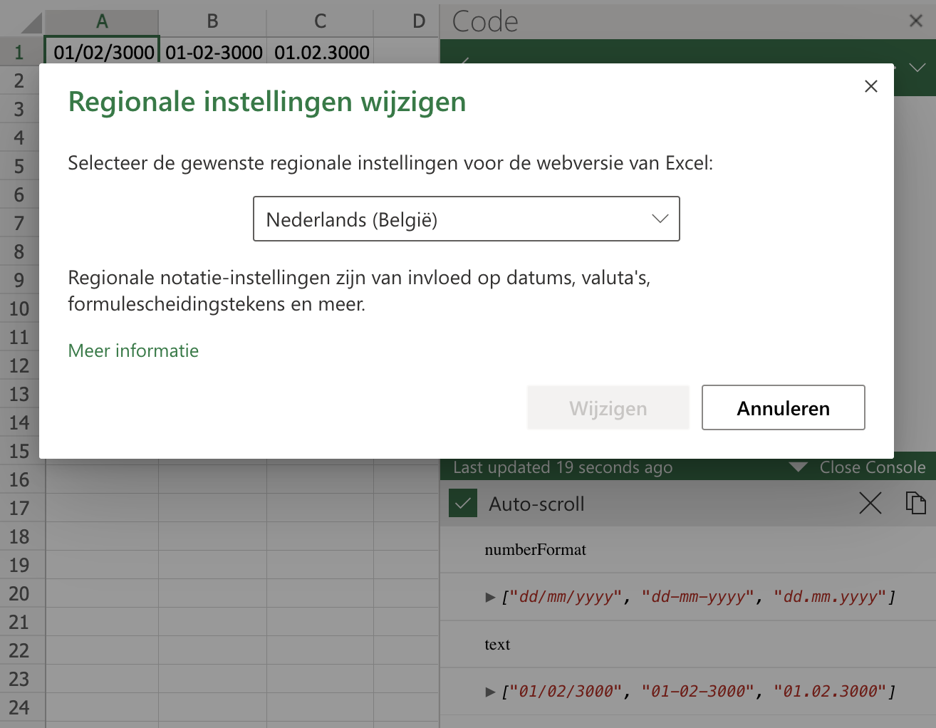Select row 10 header
This screenshot has height=728, width=936.
point(19,308)
